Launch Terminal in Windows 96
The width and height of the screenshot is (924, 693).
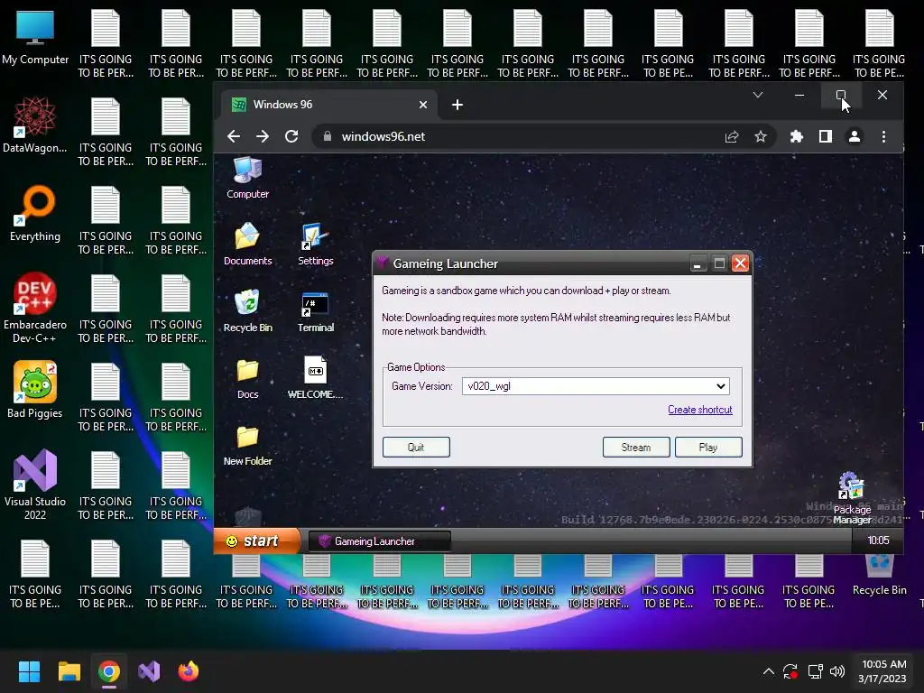coord(315,311)
